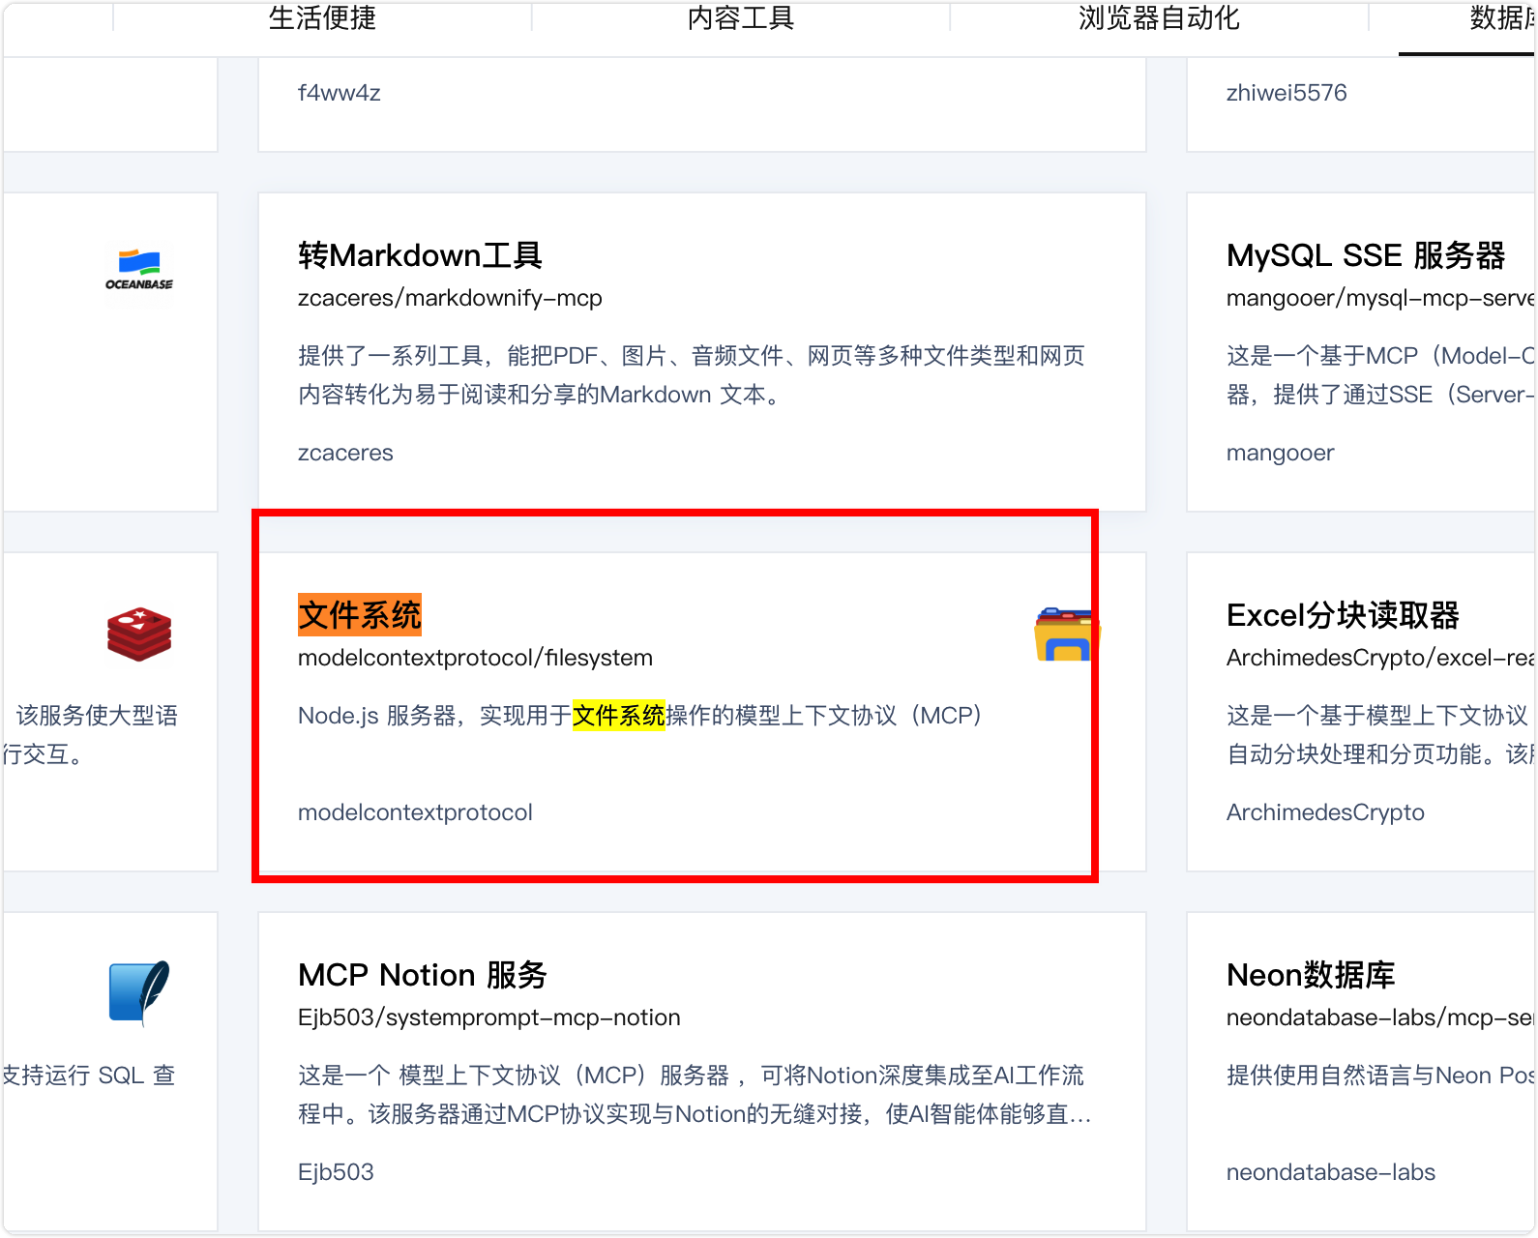The height and width of the screenshot is (1238, 1538).
Task: Click modelcontextprotocol/filesystem repository path
Action: (475, 658)
